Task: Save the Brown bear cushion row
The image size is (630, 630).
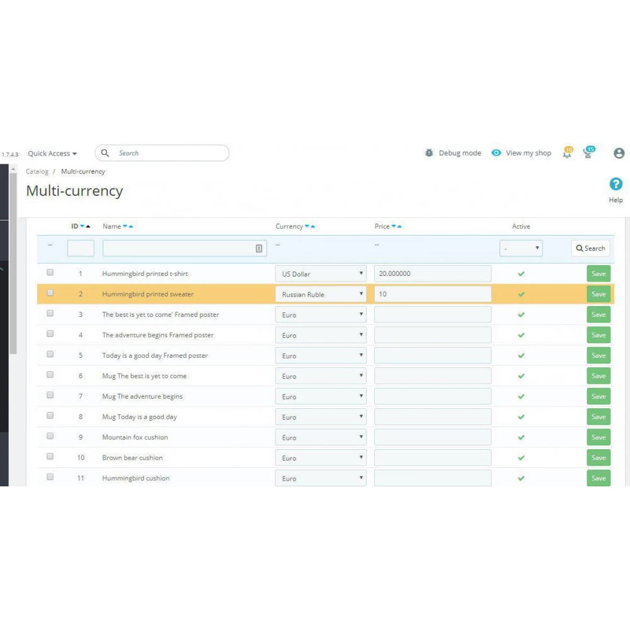Action: pyautogui.click(x=598, y=457)
